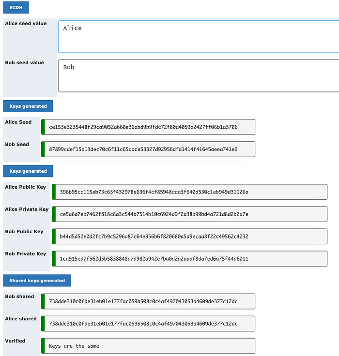339x356 pixels.
Task: Focus the Bob Private Key value field
Action: click(189, 259)
